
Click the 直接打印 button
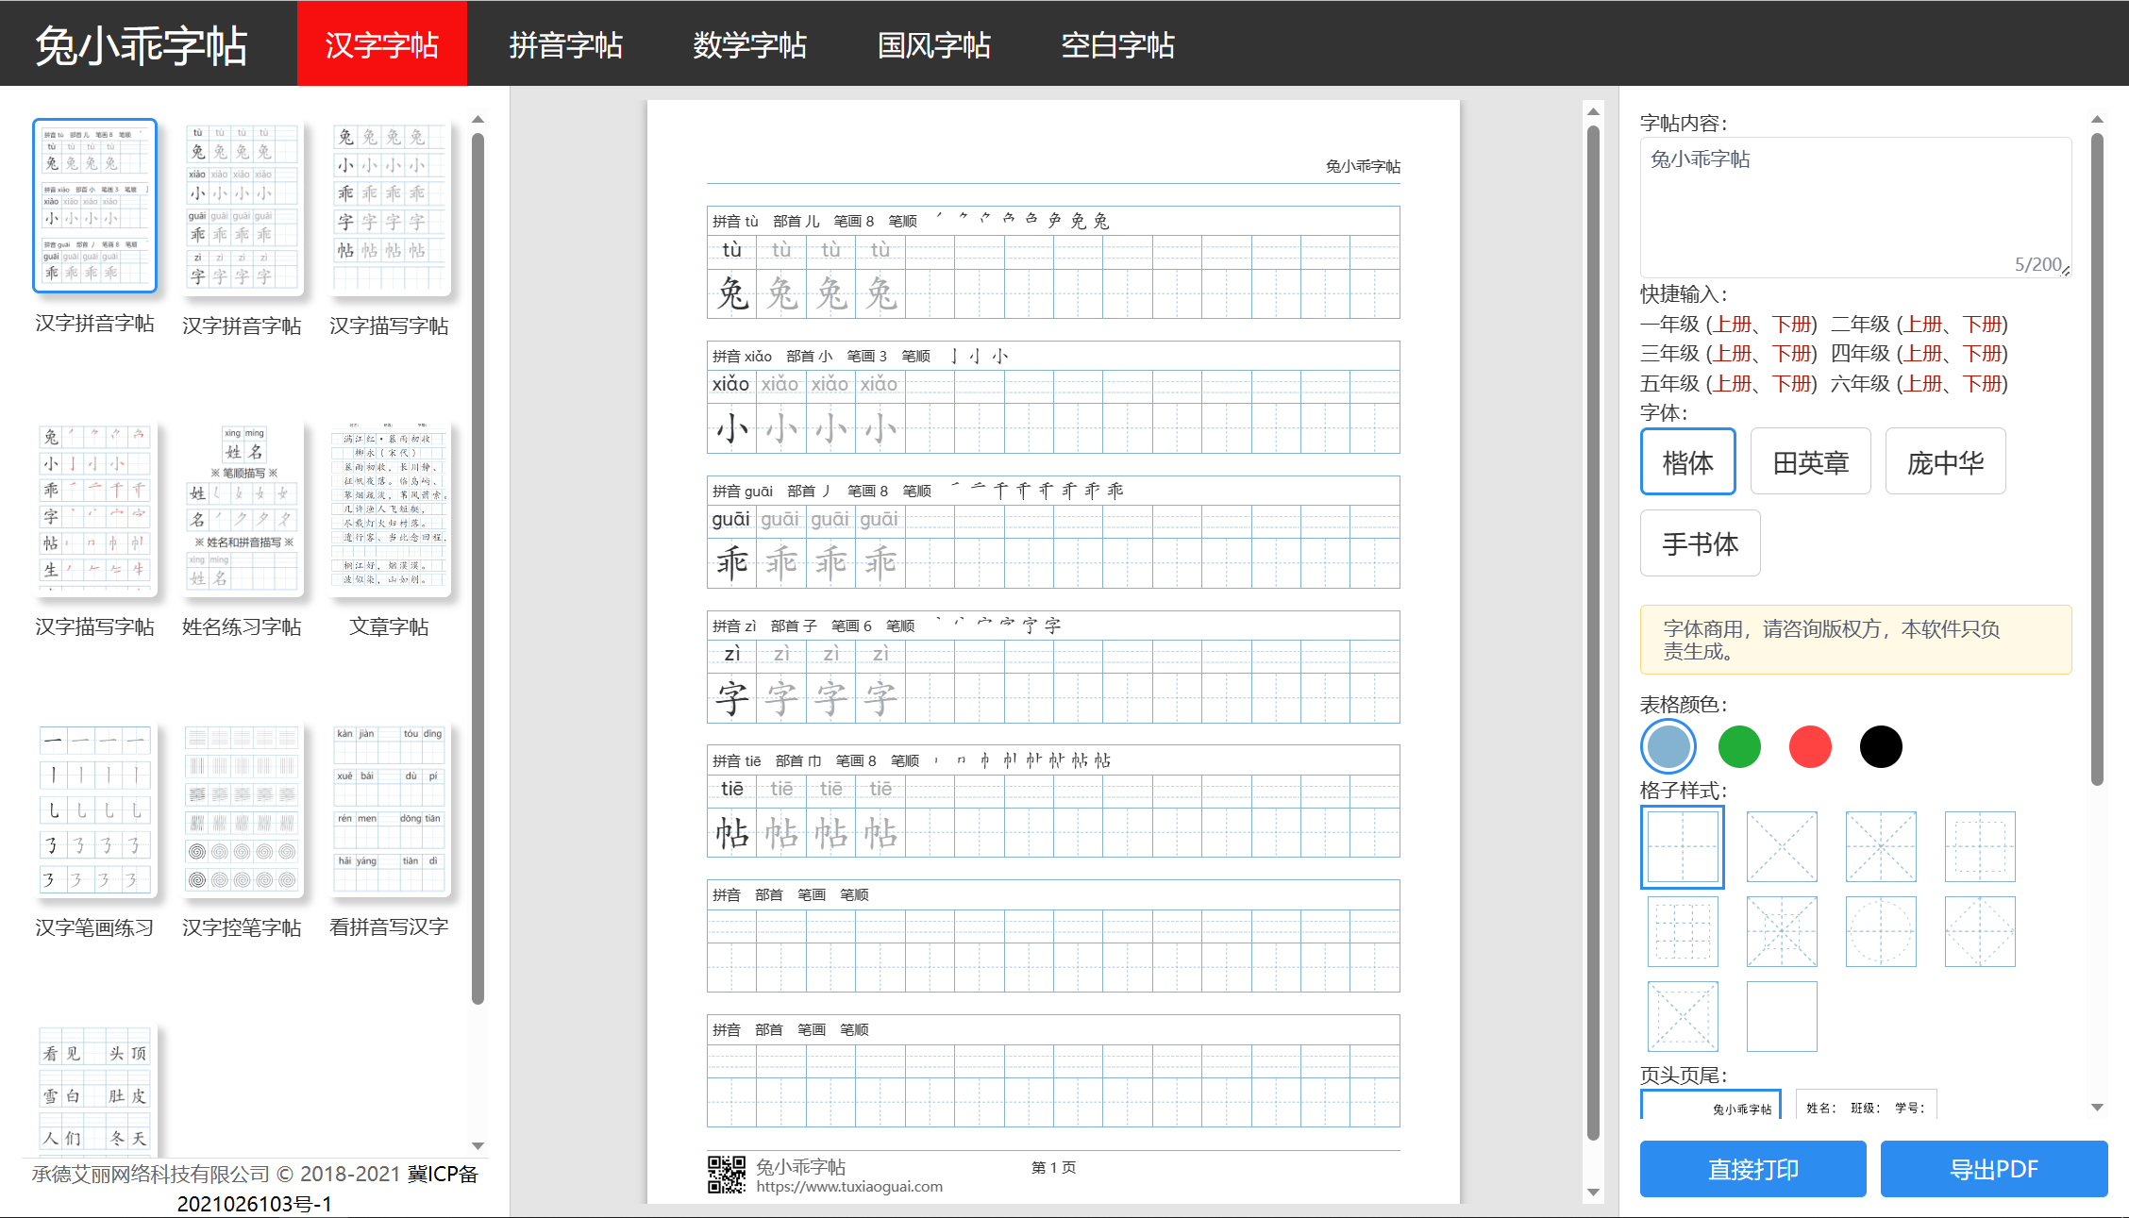(x=1752, y=1168)
